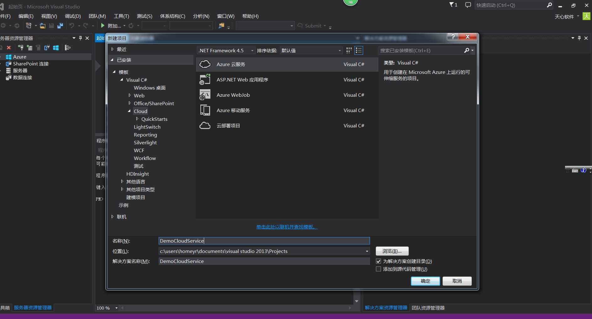
Task: Click the Quick Launch search magnifier
Action: coord(549,5)
